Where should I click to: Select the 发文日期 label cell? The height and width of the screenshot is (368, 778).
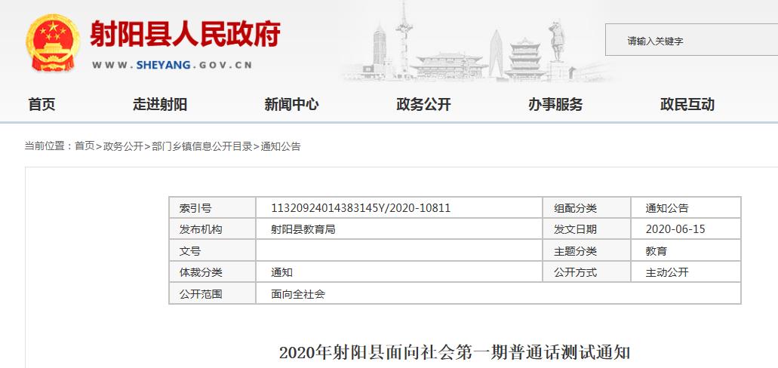click(x=586, y=230)
